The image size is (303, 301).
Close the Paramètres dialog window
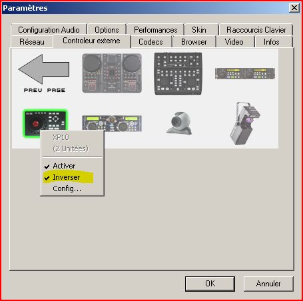(294, 8)
